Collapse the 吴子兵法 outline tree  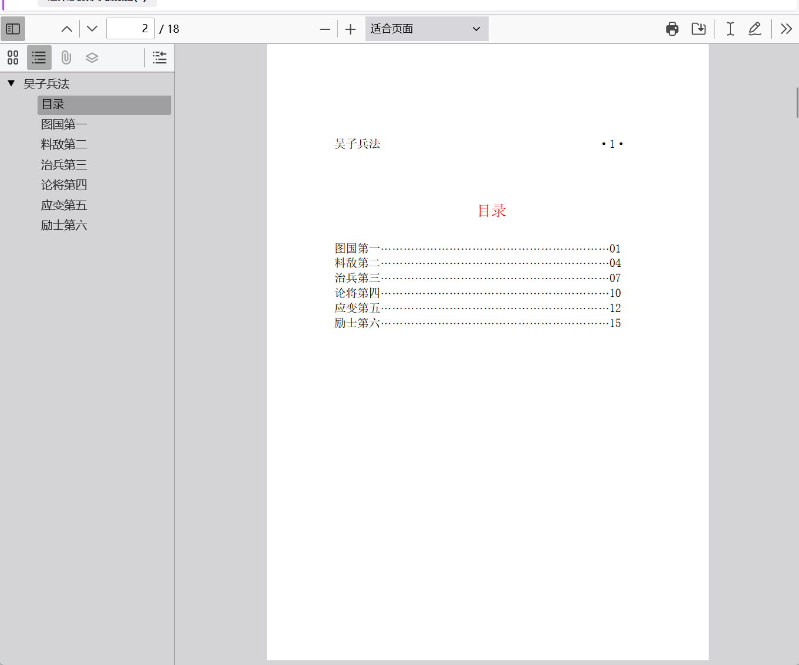point(11,83)
